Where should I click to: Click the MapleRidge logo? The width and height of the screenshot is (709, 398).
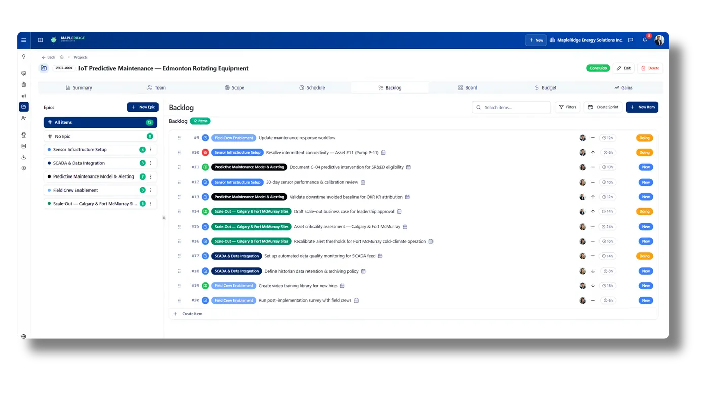click(68, 39)
